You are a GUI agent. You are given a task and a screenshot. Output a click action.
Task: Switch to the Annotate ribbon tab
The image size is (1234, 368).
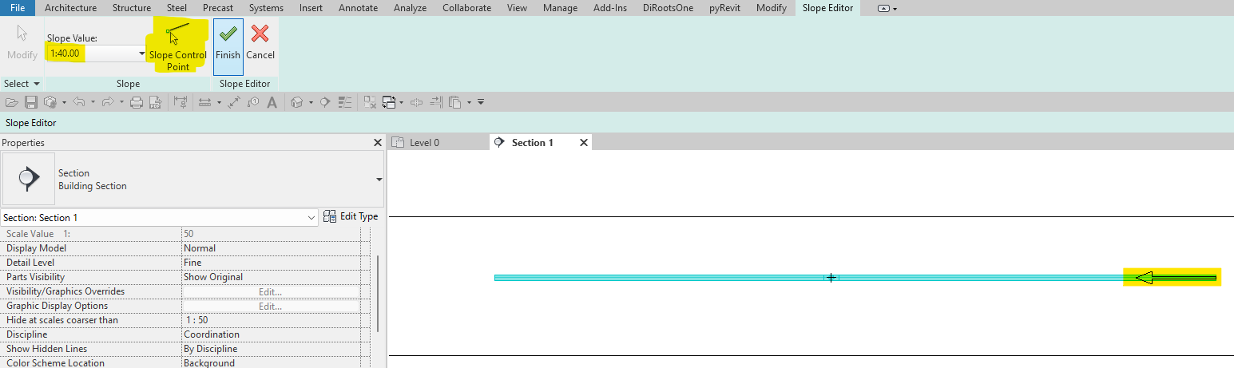(358, 8)
